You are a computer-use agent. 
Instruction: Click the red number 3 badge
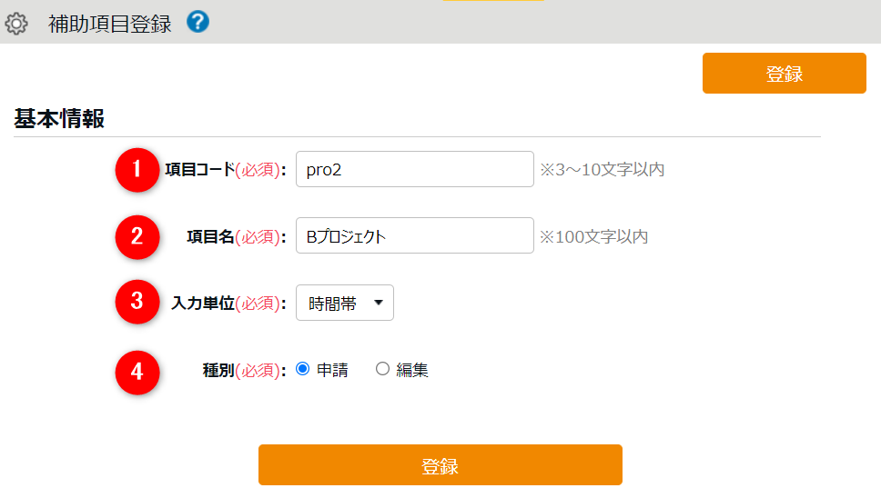(x=137, y=303)
